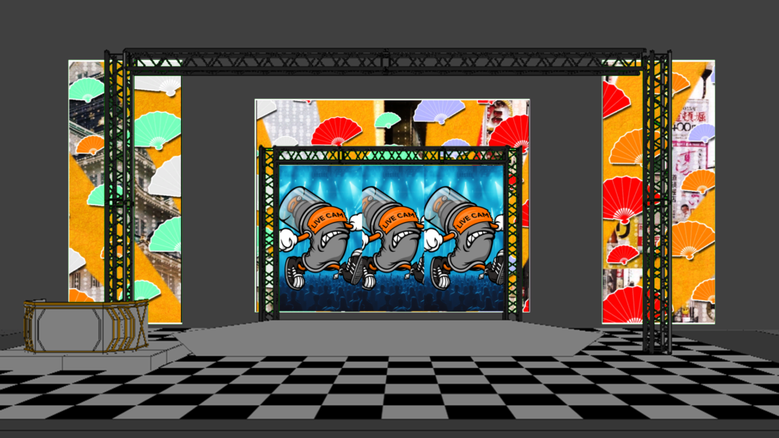Image resolution: width=779 pixels, height=438 pixels.
Task: Click the orange LIVE CAM band on the left character
Action: click(326, 220)
